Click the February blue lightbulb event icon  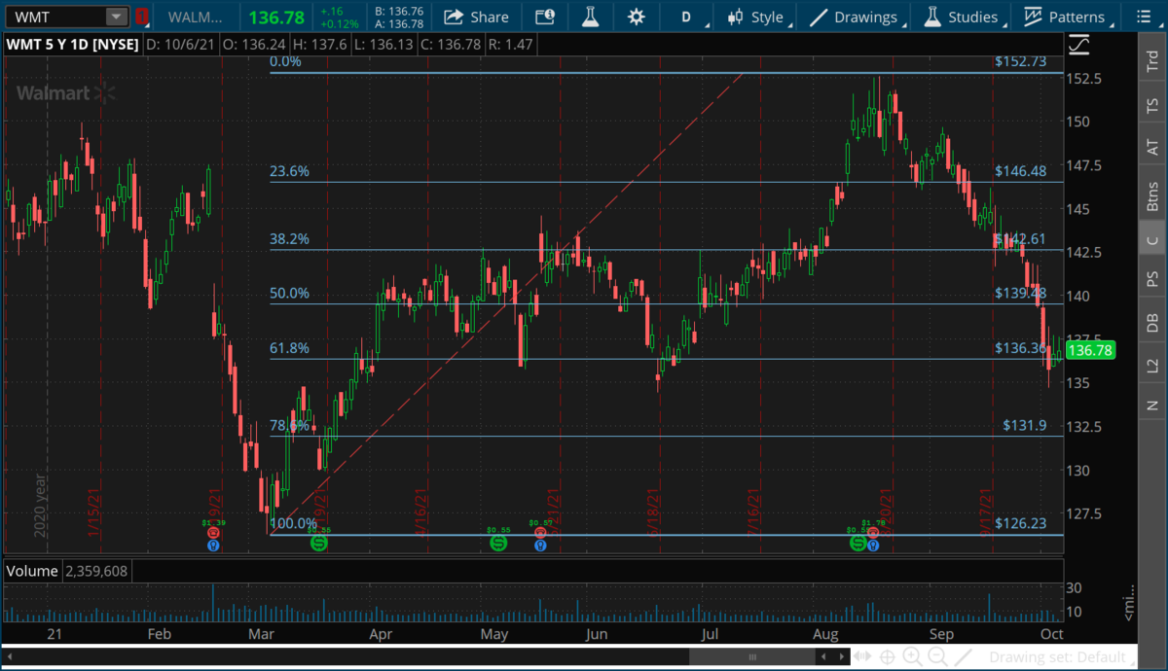click(x=213, y=546)
